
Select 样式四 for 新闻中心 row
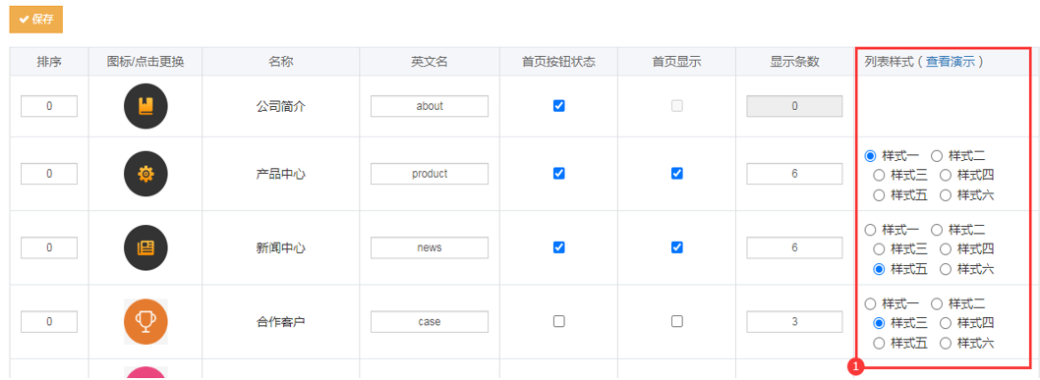(x=946, y=249)
